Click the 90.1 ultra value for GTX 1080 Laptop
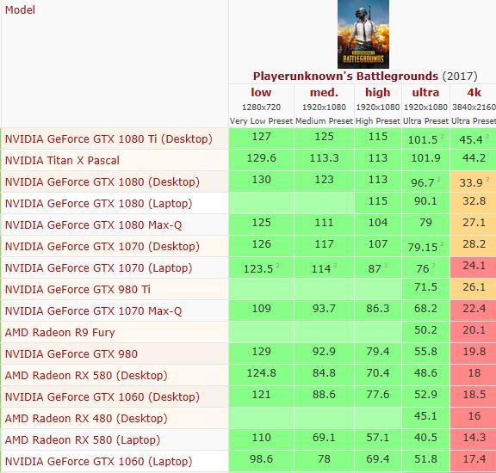This screenshot has height=473, width=496. (x=425, y=200)
